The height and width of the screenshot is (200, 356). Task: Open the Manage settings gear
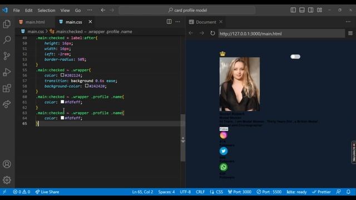pyautogui.click(x=7, y=180)
